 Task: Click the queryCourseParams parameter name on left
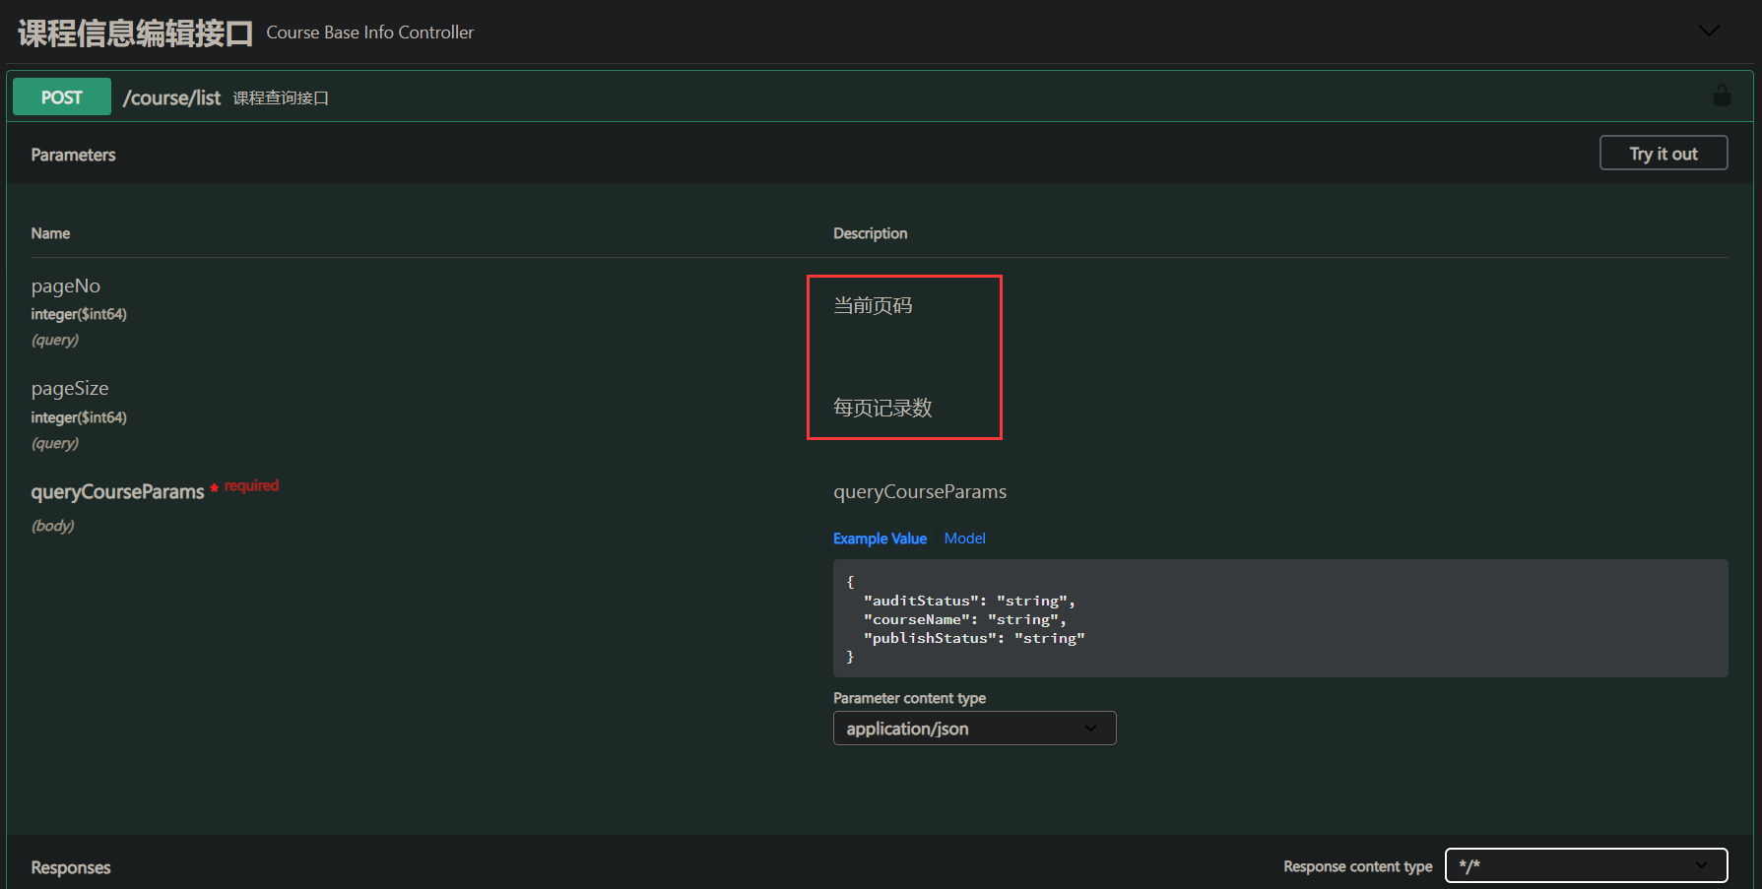click(117, 491)
